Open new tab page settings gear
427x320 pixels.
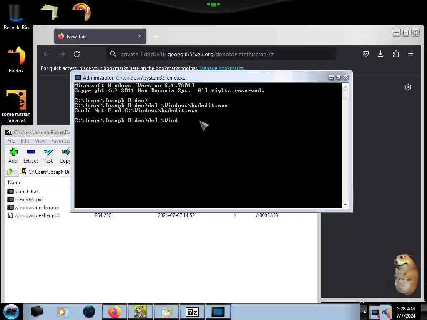(x=408, y=87)
